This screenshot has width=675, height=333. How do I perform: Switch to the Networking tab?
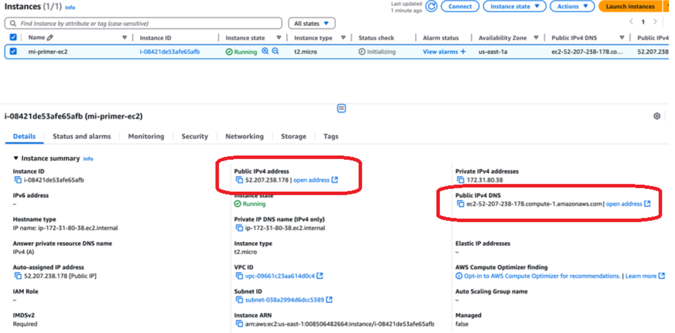pyautogui.click(x=244, y=136)
